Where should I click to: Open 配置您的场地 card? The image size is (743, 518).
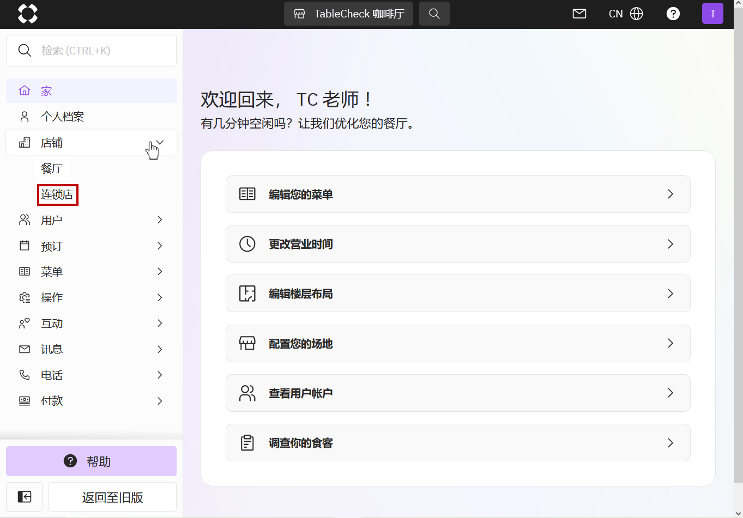tap(458, 343)
